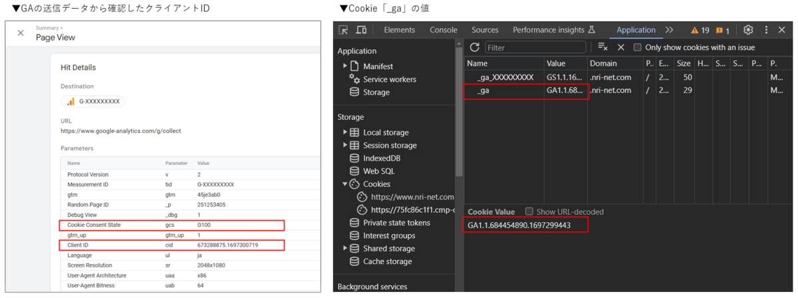Click the Interest groups database icon
This screenshot has height=298, width=798.
click(x=354, y=235)
